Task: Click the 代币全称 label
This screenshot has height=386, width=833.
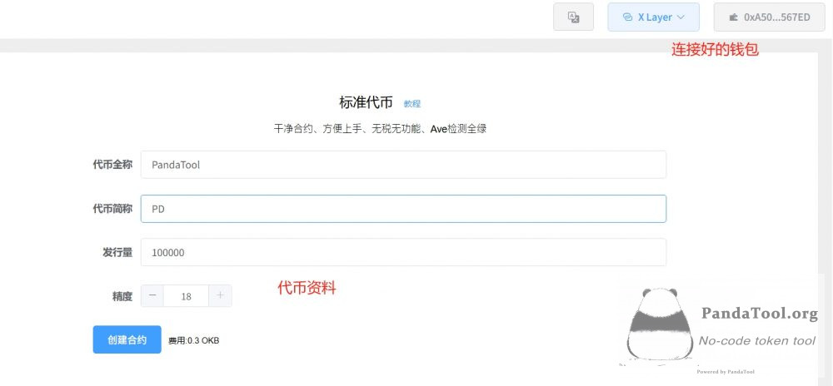Action: coord(112,165)
